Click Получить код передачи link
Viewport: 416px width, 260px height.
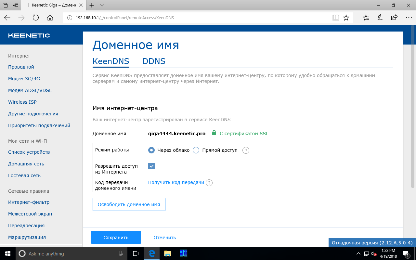(176, 182)
